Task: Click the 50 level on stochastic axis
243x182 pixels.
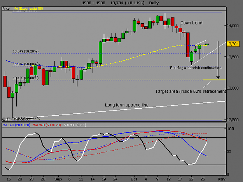Action: tap(229, 151)
